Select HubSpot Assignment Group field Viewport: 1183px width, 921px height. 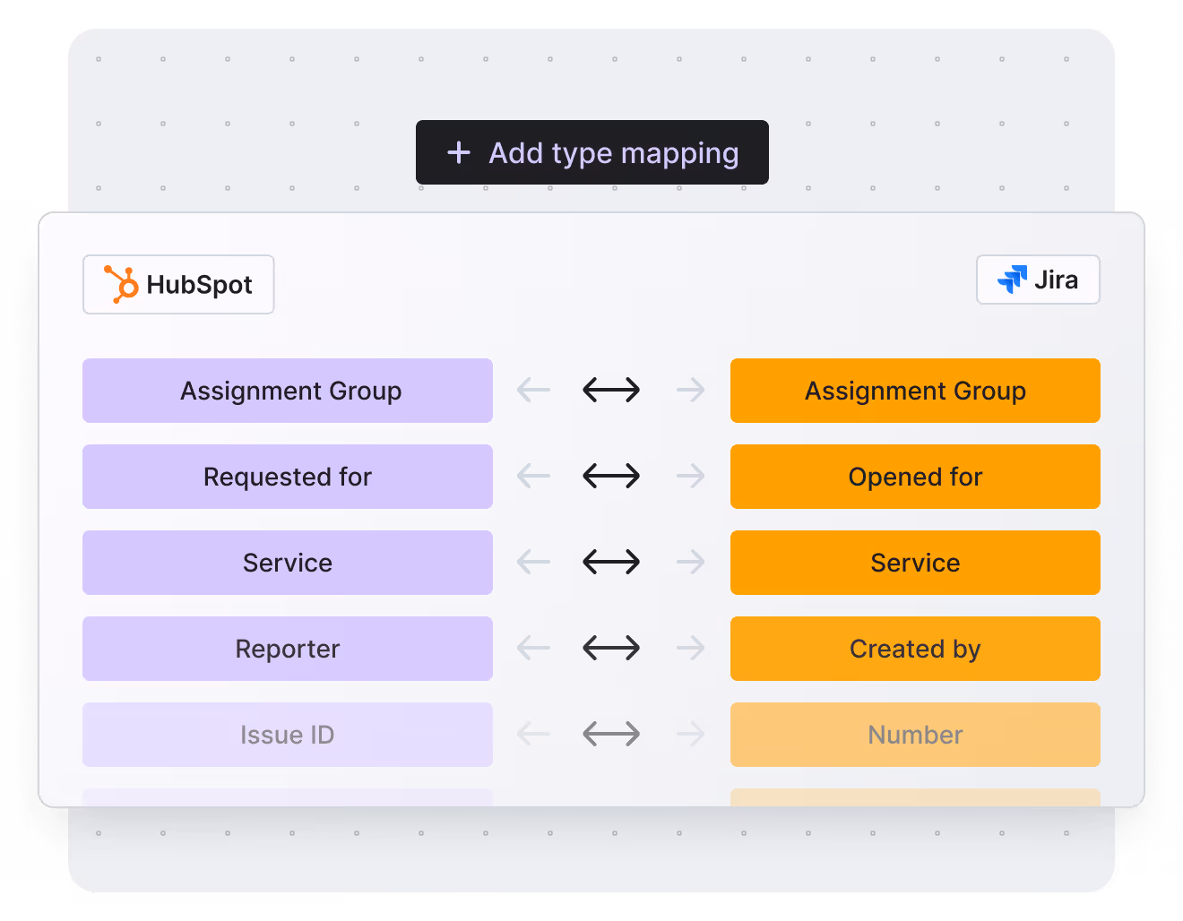[x=288, y=391]
